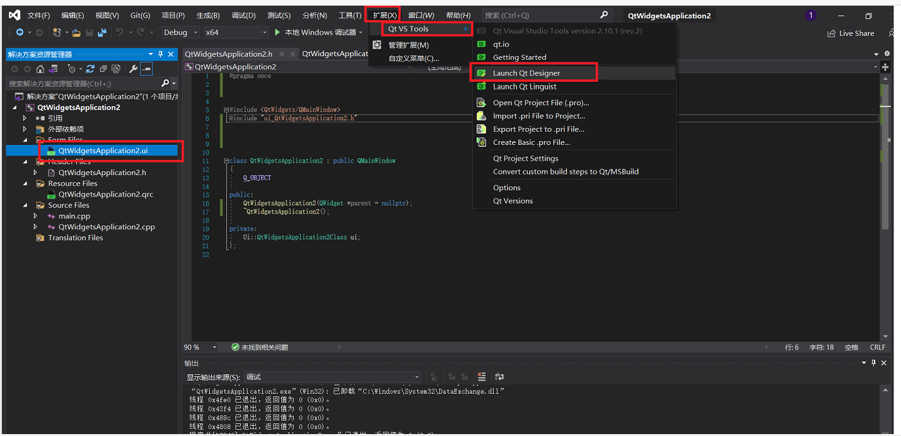This screenshot has height=436, width=901.
Task: Click the split editor icon above scrollbar
Action: 885,67
